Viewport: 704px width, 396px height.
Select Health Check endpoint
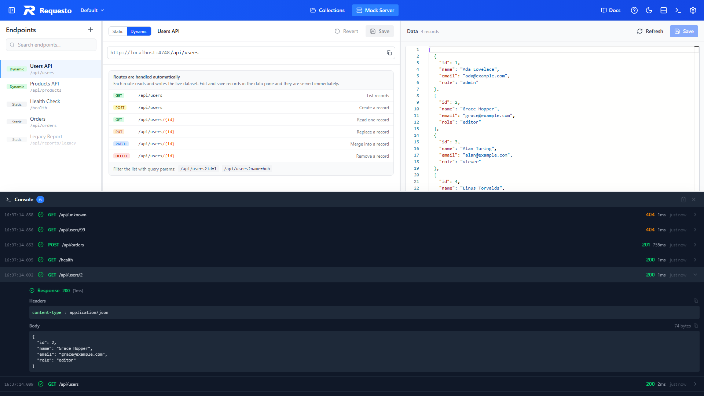(50, 104)
